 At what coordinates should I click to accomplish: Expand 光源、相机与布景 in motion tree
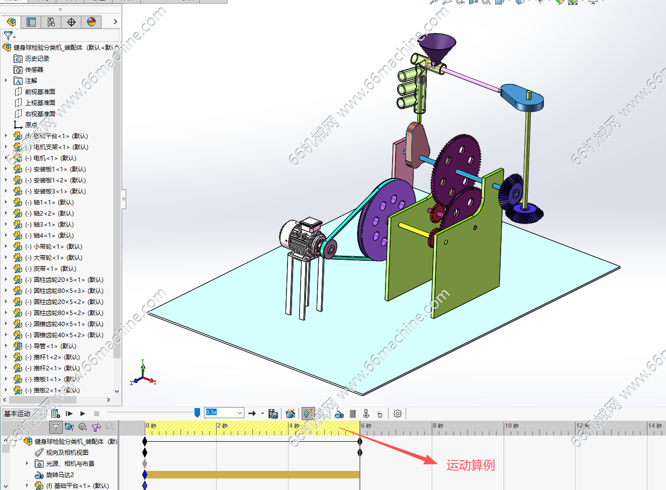tap(27, 463)
